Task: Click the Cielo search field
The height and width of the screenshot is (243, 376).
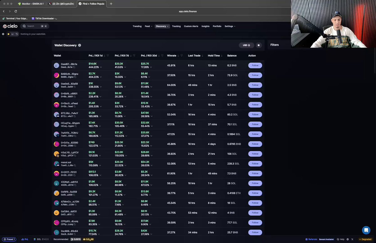Action: (x=34, y=26)
